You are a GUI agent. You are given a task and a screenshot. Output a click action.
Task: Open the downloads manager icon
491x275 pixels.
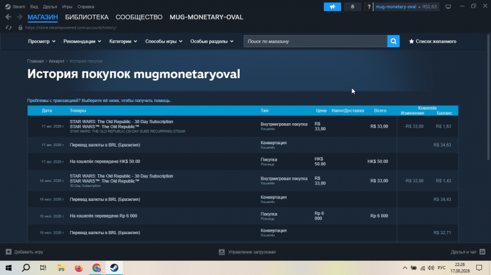pos(222,252)
